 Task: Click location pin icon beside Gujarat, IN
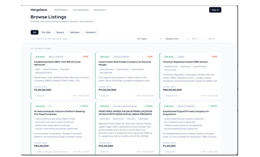tap(164, 152)
